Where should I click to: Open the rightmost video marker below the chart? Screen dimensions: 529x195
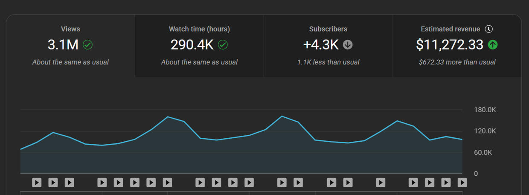(462, 183)
